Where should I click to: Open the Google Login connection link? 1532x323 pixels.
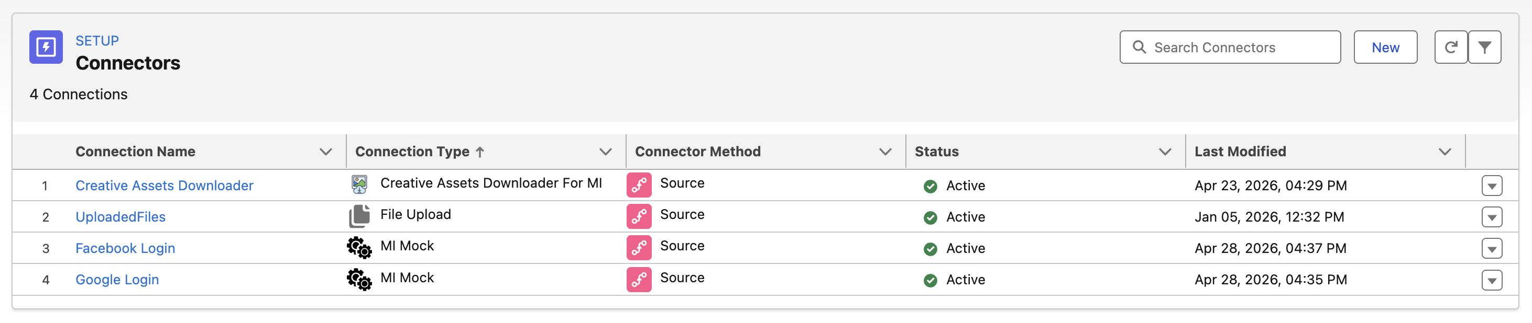click(x=117, y=279)
